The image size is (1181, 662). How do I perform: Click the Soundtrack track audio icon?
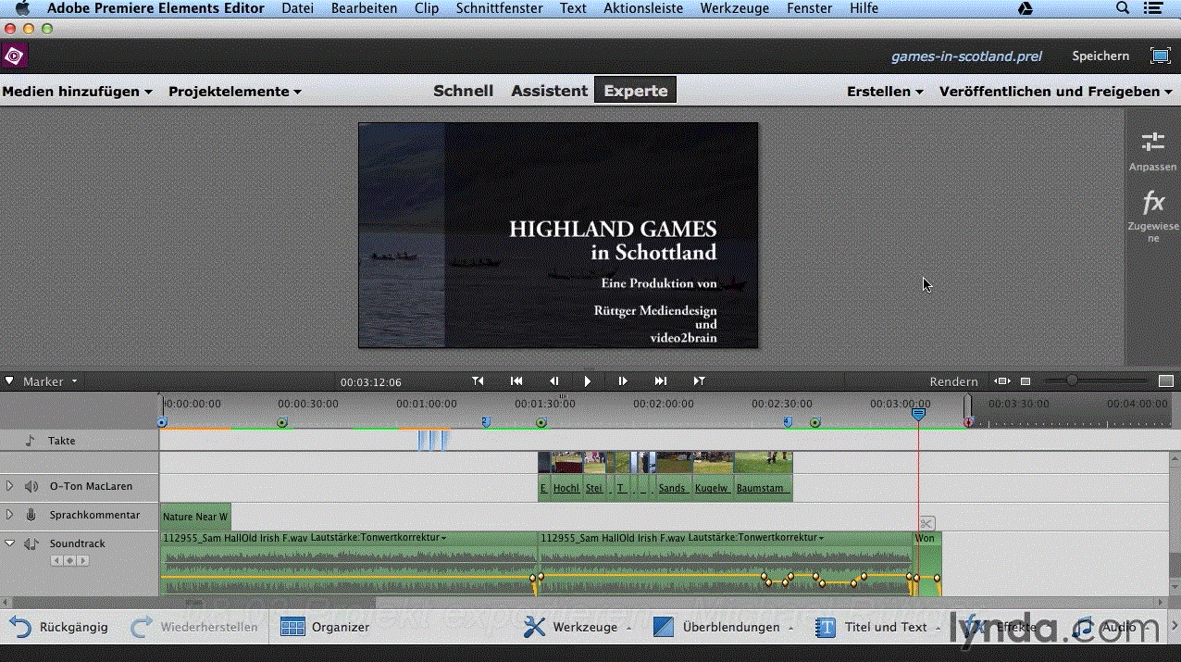click(x=31, y=543)
